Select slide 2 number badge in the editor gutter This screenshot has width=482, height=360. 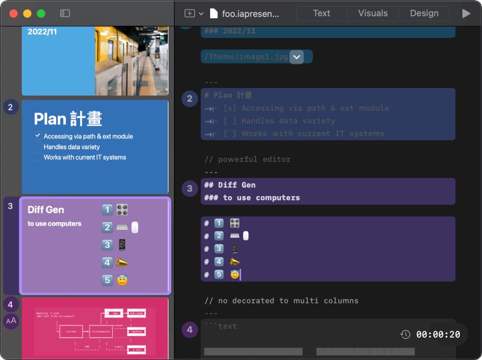[189, 98]
